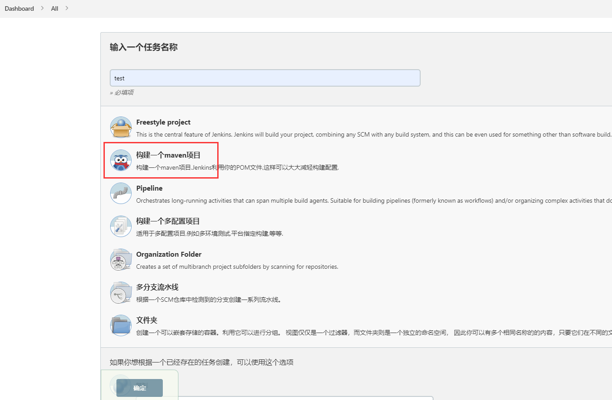612x400 pixels.
Task: Click the multibranch pipeline icon (多分支流水线)
Action: 121,292
